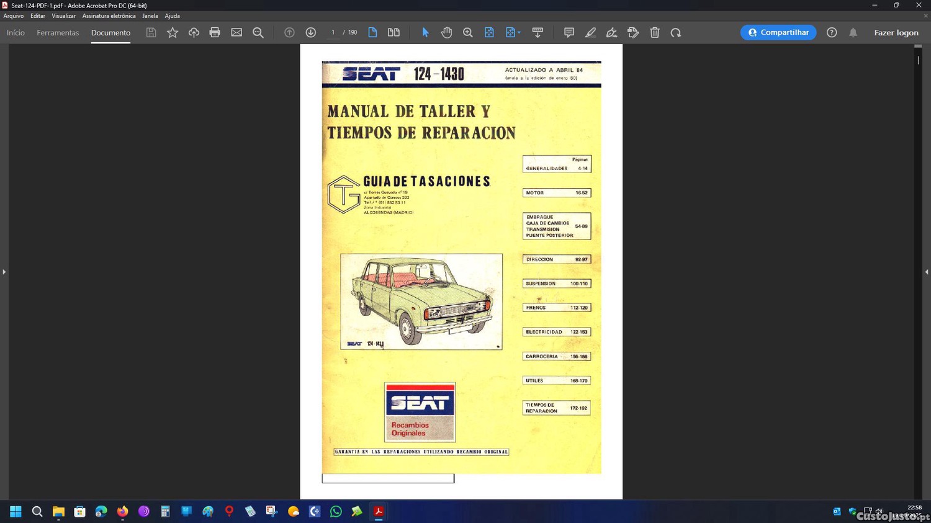Select the Hand pan tool
The height and width of the screenshot is (523, 931).
pyautogui.click(x=446, y=32)
